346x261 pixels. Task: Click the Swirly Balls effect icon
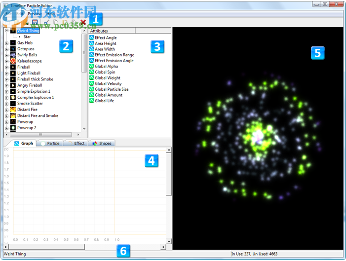[x=13, y=55]
